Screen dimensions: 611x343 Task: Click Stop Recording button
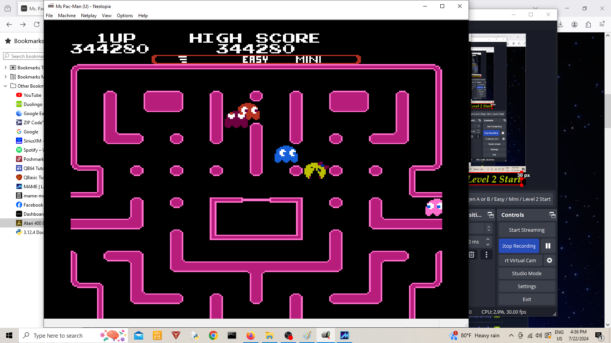(x=519, y=246)
